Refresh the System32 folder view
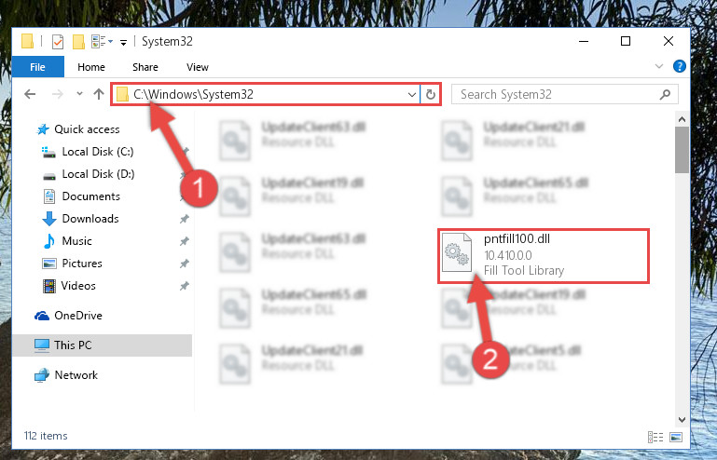 click(430, 95)
